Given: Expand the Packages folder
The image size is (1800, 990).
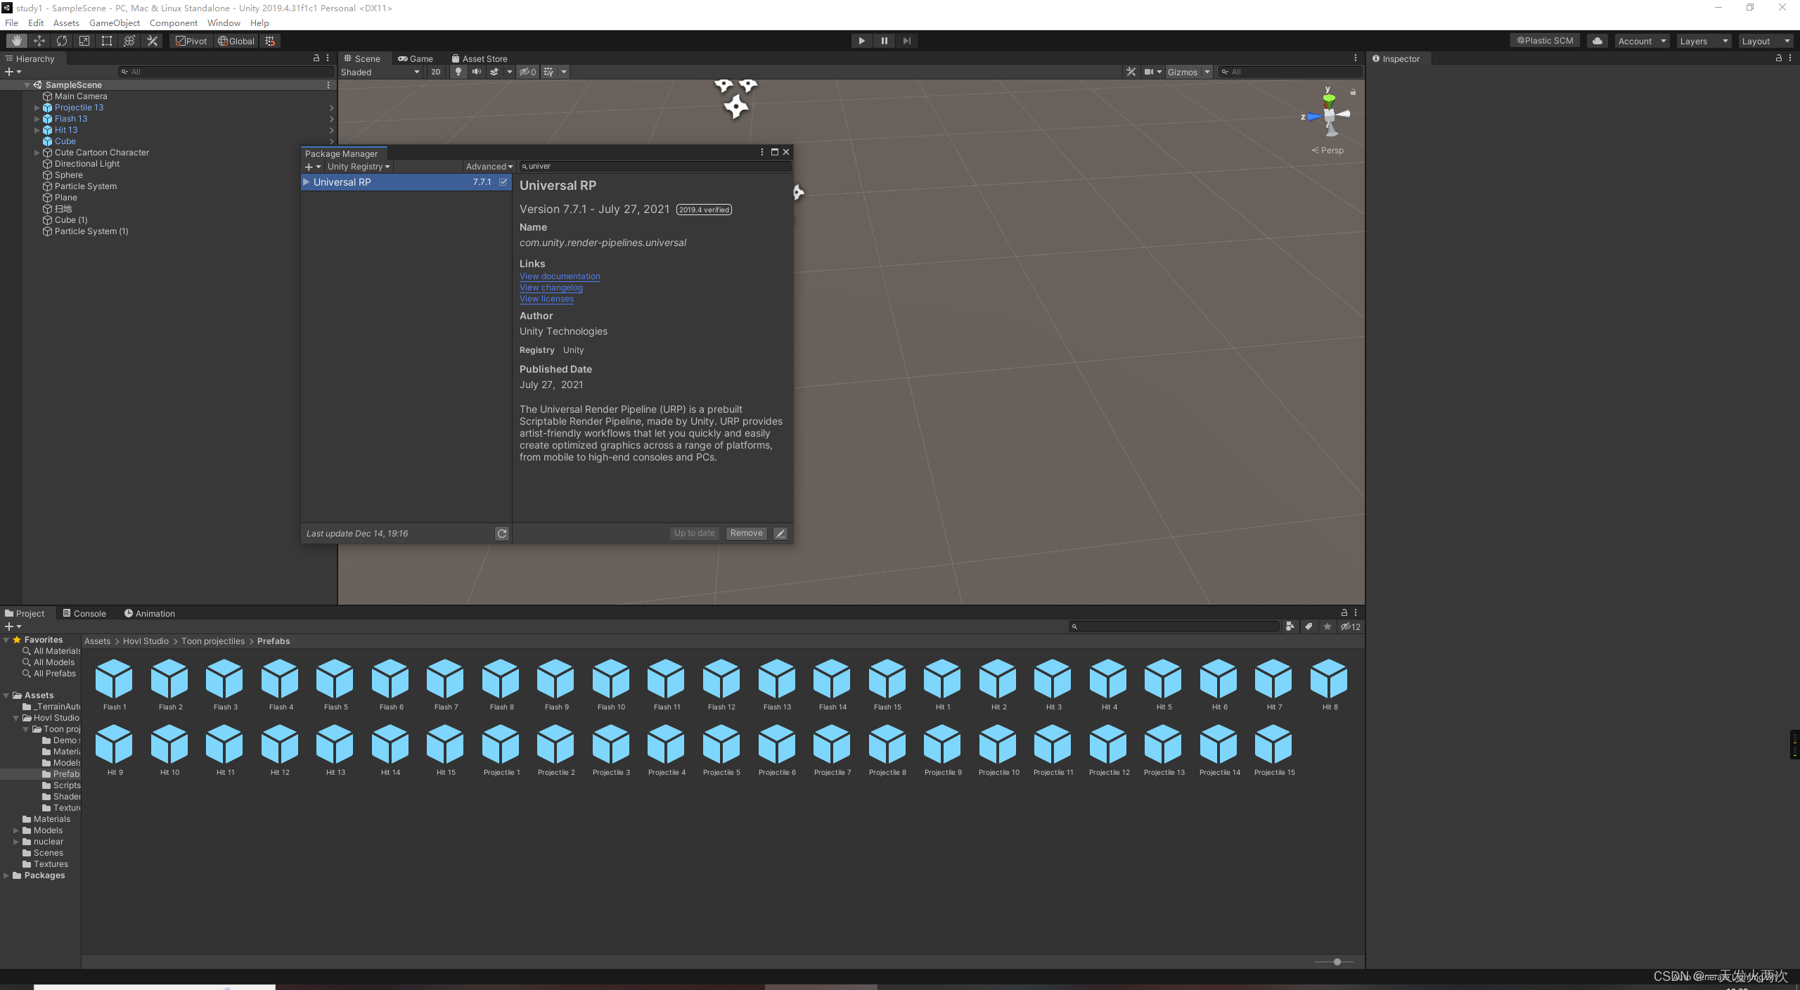Looking at the screenshot, I should point(6,875).
